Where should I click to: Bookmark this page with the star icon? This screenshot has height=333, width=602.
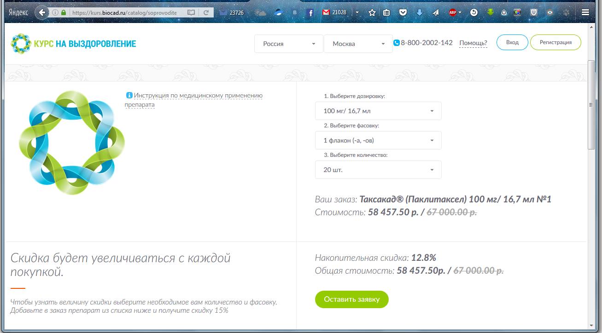coord(373,13)
